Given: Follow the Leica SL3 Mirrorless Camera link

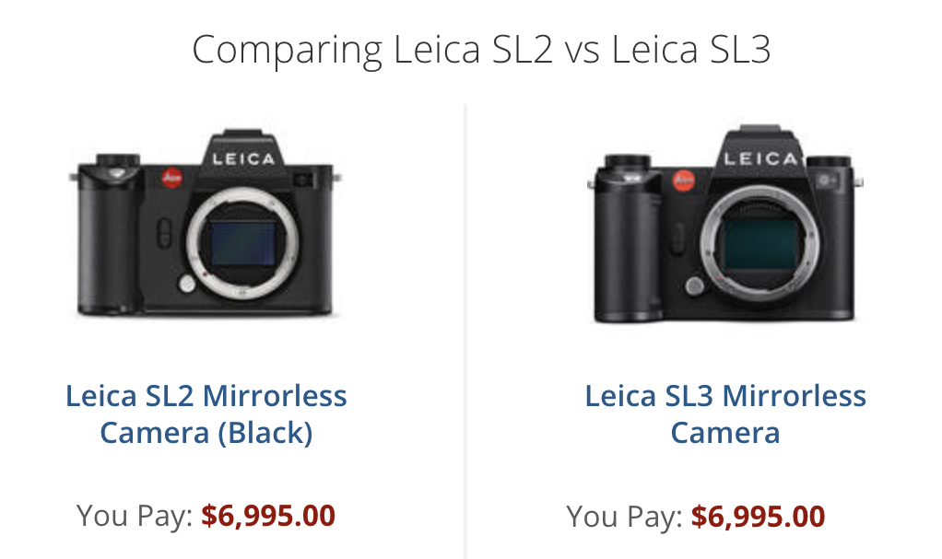Looking at the screenshot, I should (x=725, y=413).
